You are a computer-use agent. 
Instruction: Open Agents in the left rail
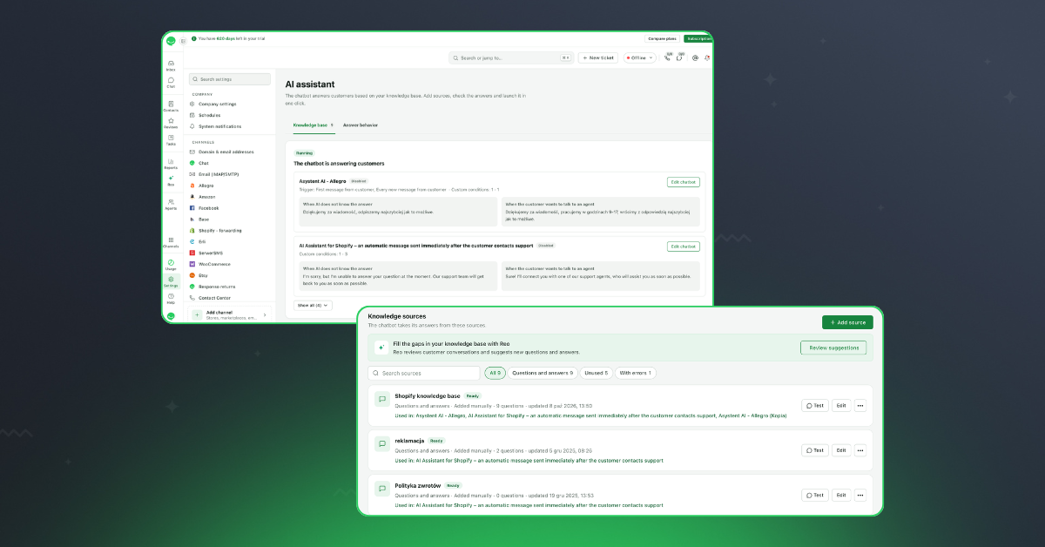pyautogui.click(x=171, y=204)
